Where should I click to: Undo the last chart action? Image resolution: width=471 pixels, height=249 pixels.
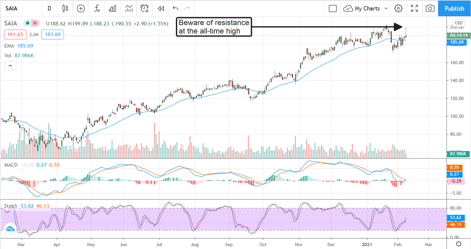(175, 8)
